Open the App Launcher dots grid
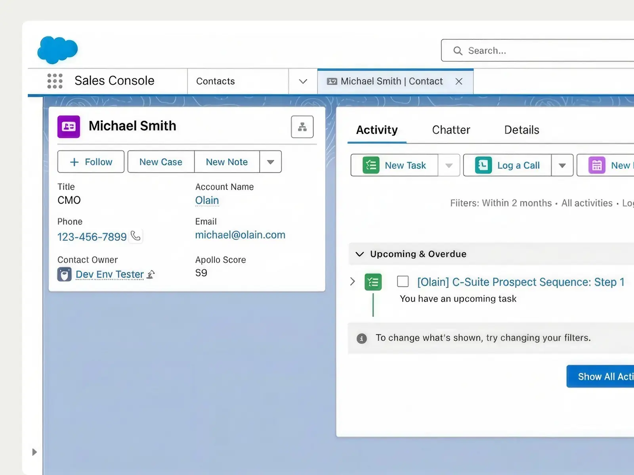 55,81
